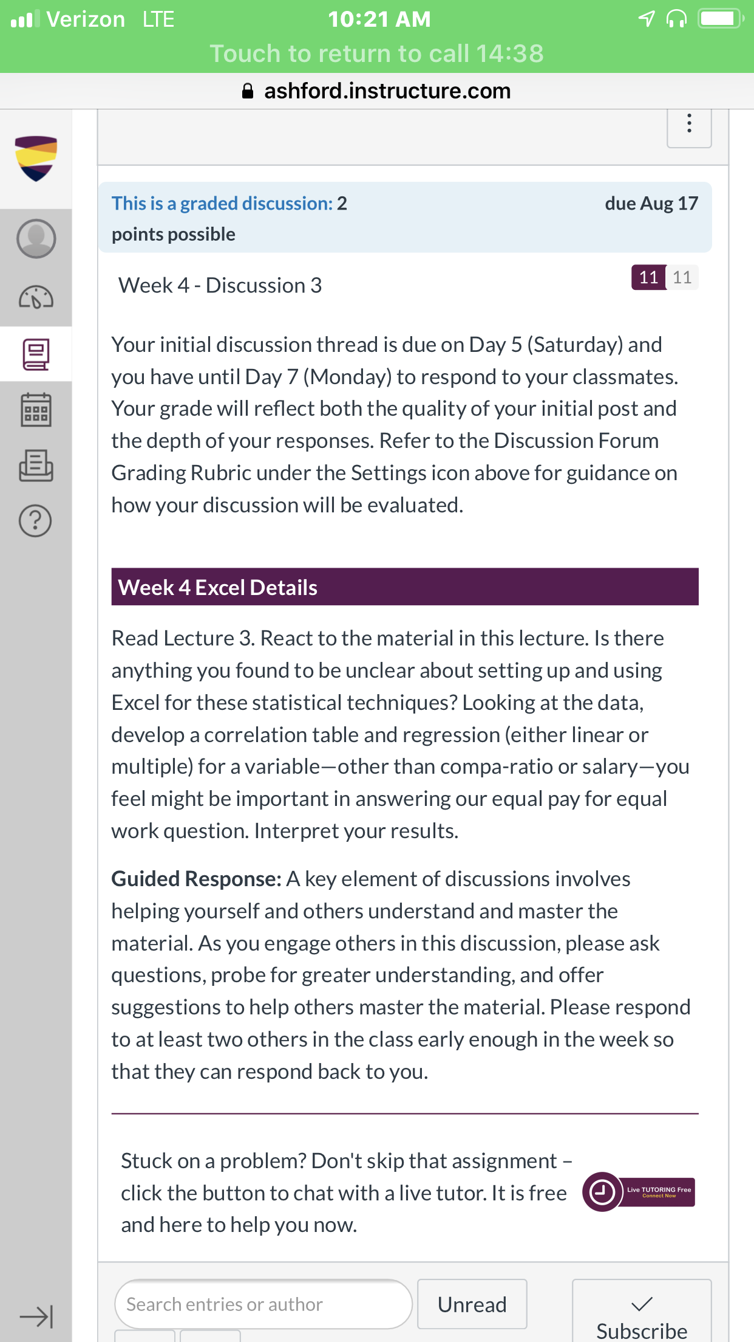Image resolution: width=754 pixels, height=1342 pixels.
Task: Toggle the Subscribe checkmark button
Action: (x=642, y=1313)
